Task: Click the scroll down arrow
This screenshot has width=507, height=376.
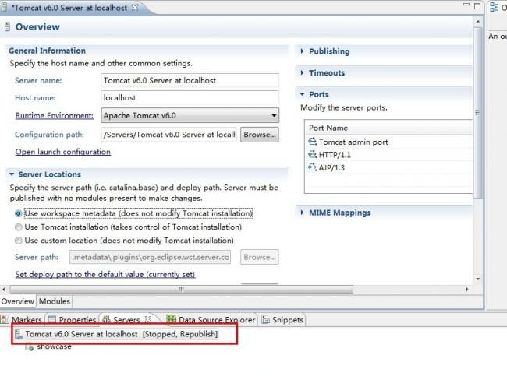Action: click(x=478, y=279)
